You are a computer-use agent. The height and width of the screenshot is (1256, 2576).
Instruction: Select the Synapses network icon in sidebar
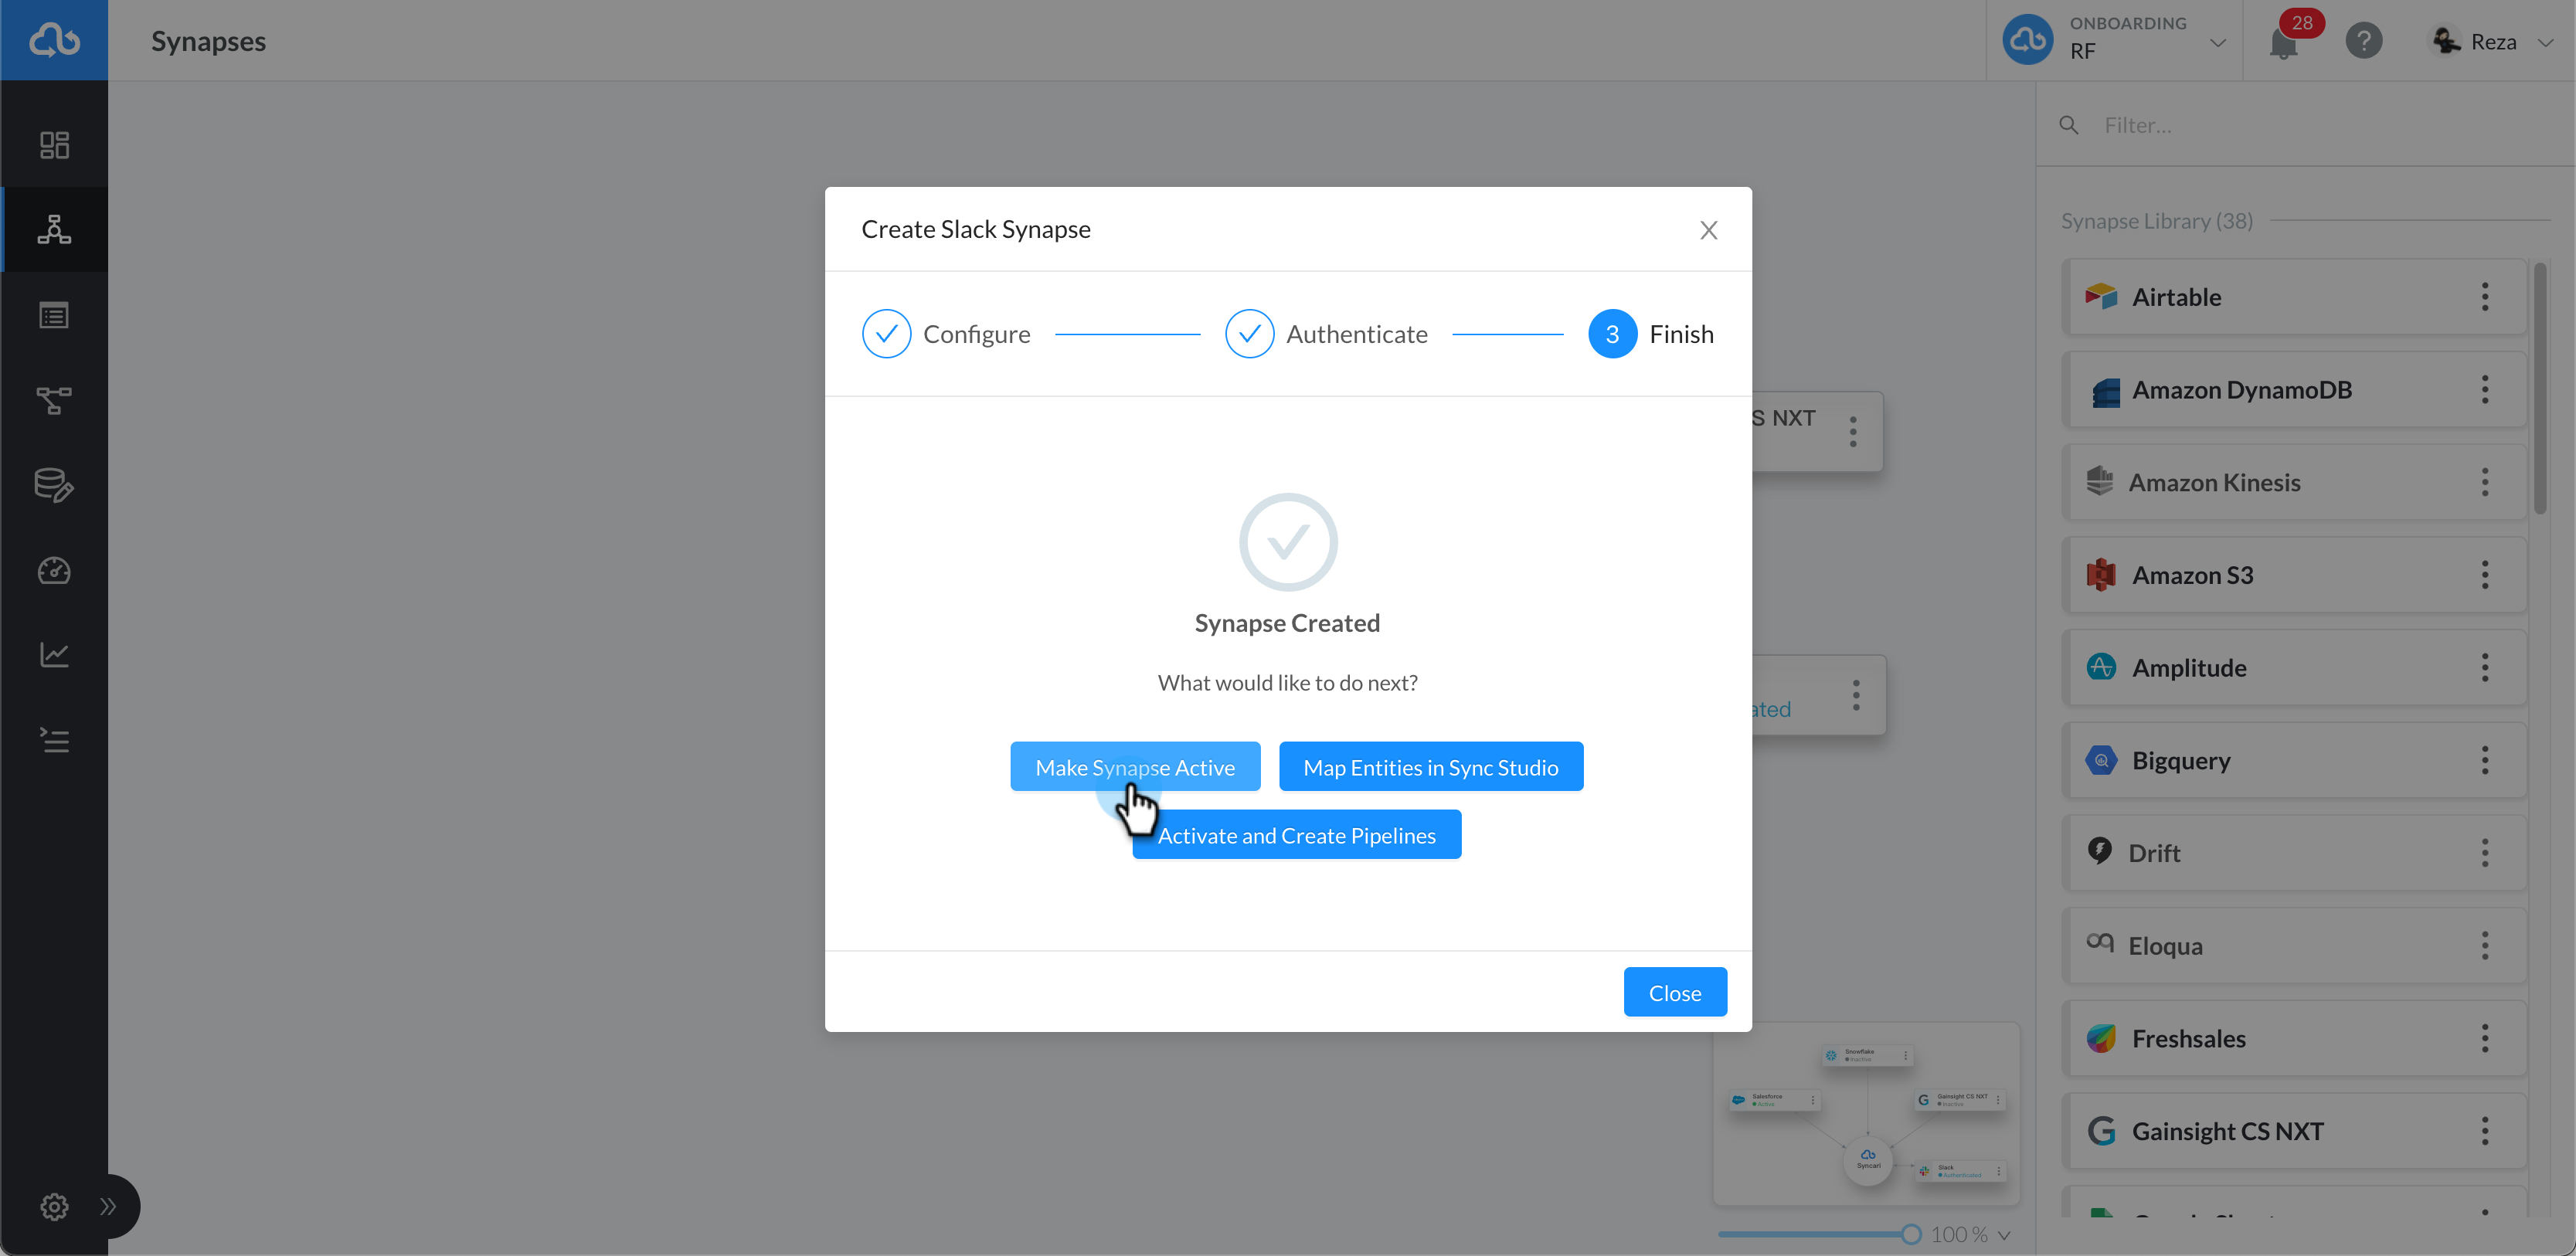54,229
